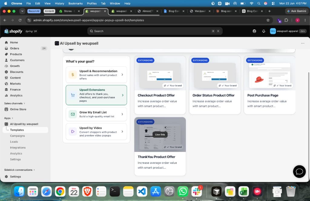The width and height of the screenshot is (310, 201).
Task: Open Control Center in menu bar
Action: point(273,3)
